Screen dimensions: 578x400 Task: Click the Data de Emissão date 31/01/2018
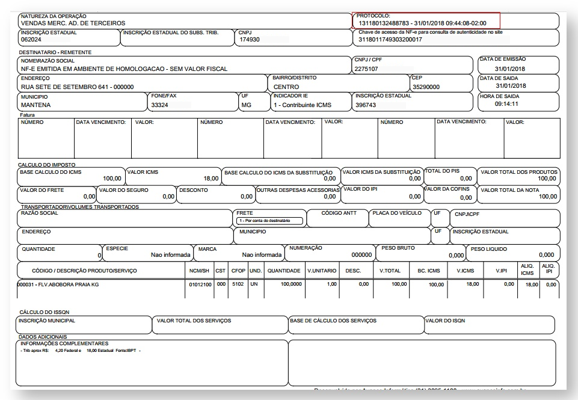click(510, 69)
